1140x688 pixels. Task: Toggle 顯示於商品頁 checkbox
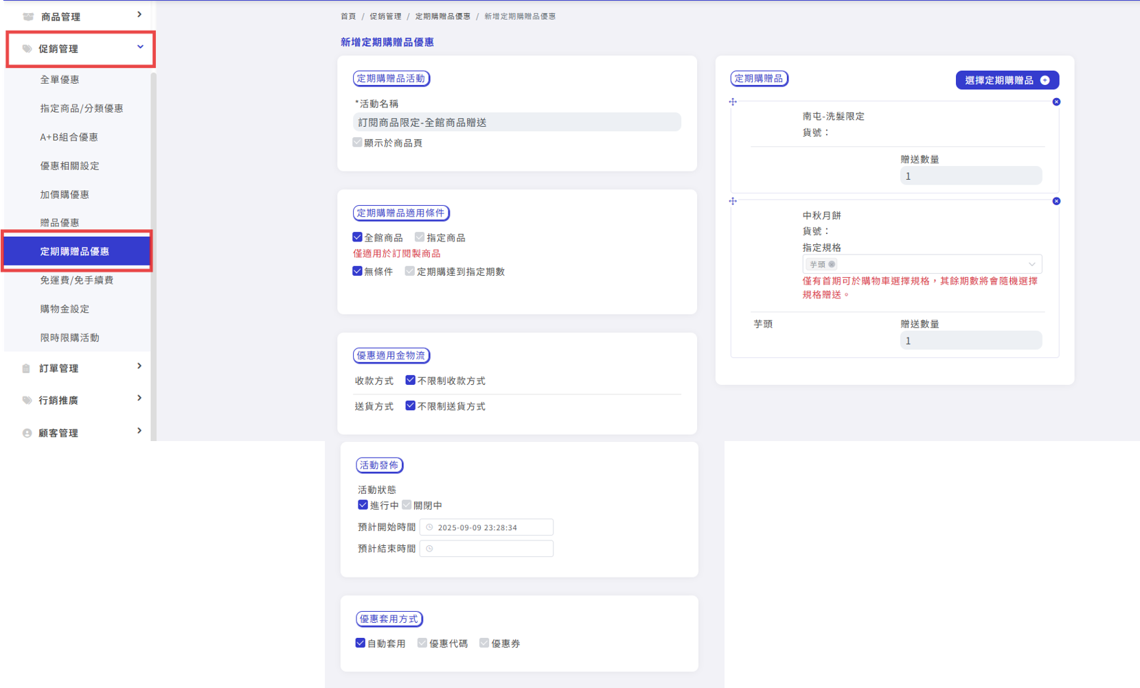coord(357,142)
